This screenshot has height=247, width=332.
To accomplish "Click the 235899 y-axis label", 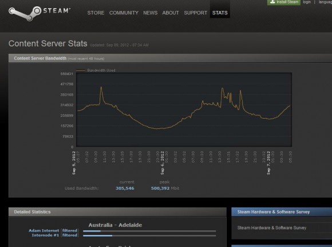I will click(x=67, y=116).
